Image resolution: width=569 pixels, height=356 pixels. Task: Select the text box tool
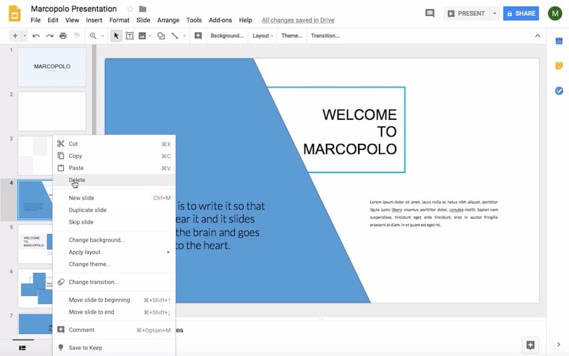coord(129,35)
